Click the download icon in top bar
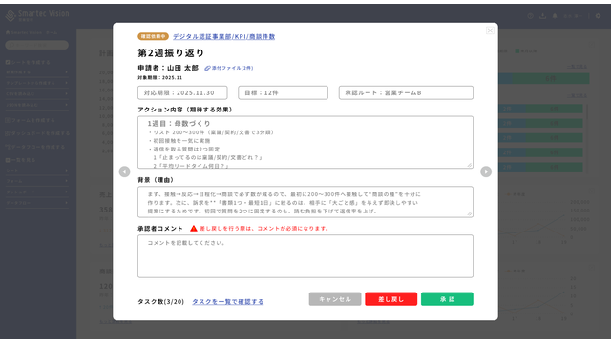Image resolution: width=611 pixels, height=343 pixels. pos(542,16)
